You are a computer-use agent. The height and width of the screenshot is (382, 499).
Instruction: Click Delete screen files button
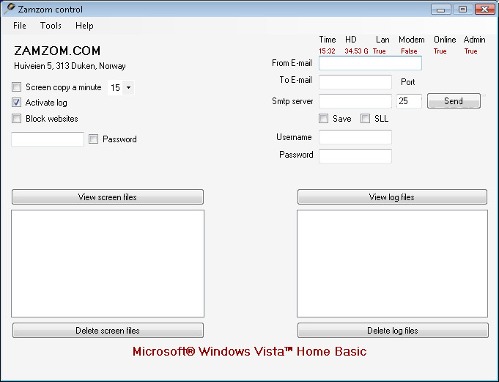108,331
